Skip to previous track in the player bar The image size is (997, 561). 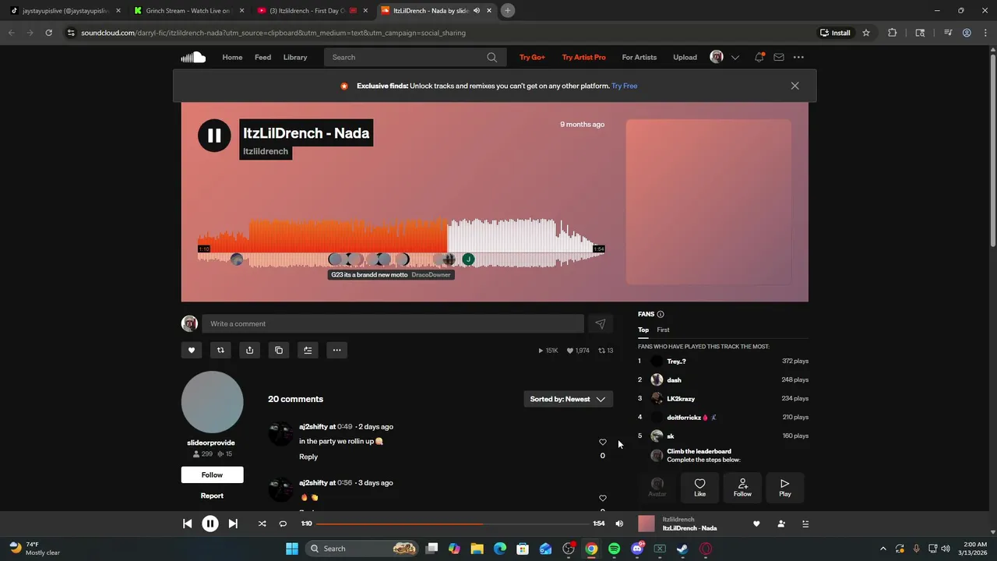pyautogui.click(x=187, y=524)
